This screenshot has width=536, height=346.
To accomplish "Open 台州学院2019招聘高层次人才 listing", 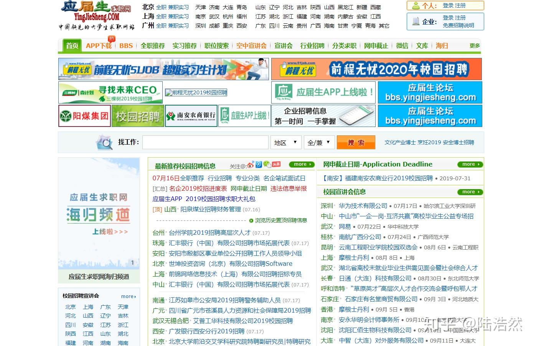I will pyautogui.click(x=209, y=232).
